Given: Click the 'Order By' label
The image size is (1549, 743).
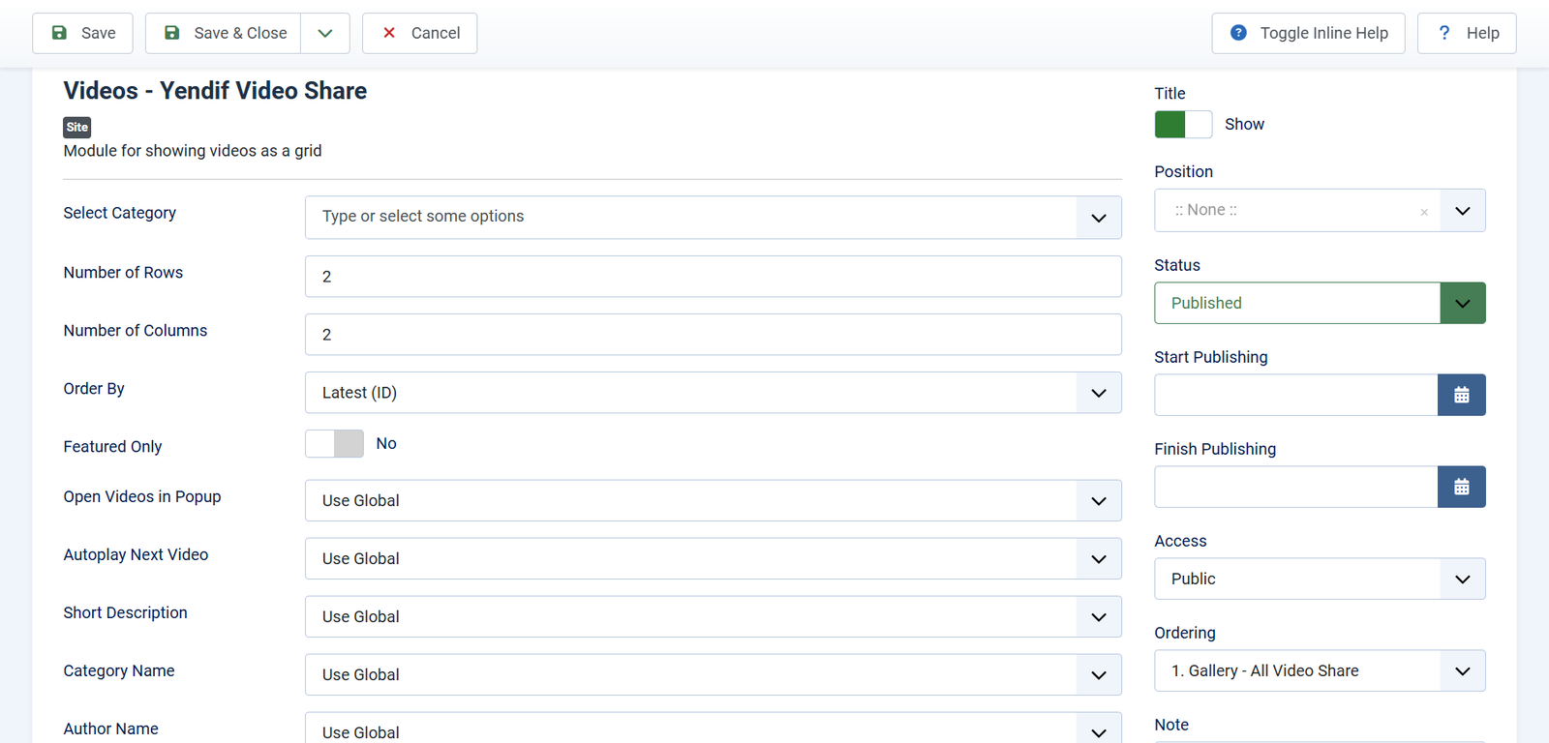Looking at the screenshot, I should [x=94, y=389].
